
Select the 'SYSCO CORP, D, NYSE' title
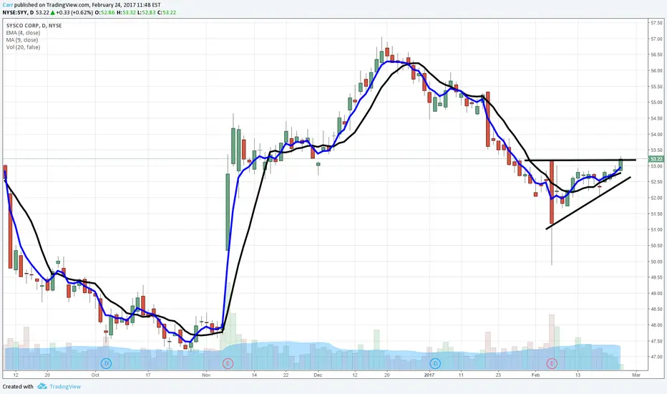34,26
